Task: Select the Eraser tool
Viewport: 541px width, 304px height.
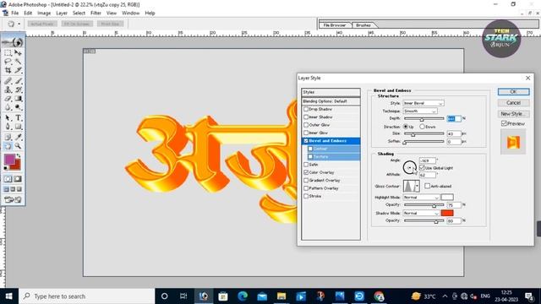Action: click(x=8, y=99)
